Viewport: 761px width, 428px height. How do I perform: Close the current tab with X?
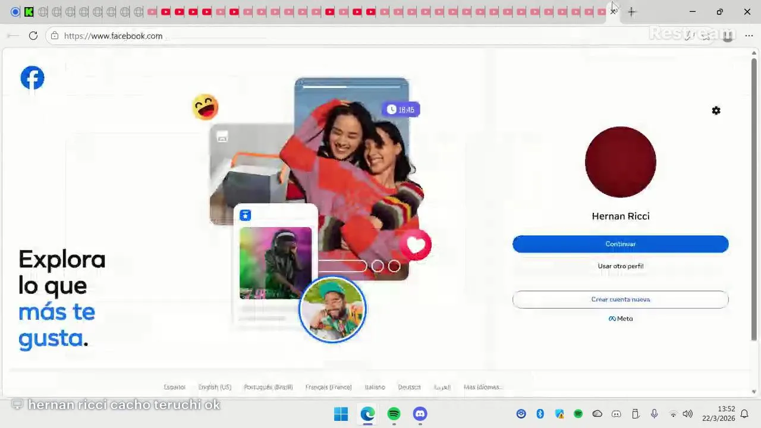(x=614, y=12)
